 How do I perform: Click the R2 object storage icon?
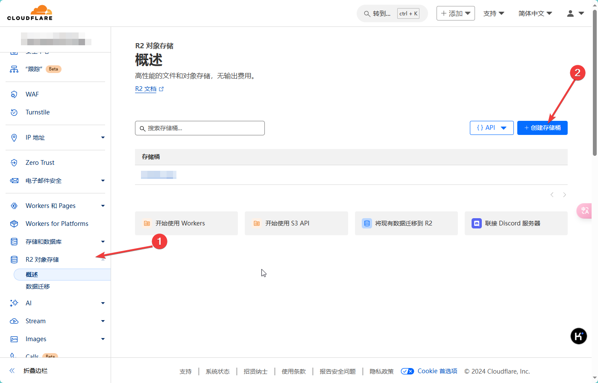14,260
